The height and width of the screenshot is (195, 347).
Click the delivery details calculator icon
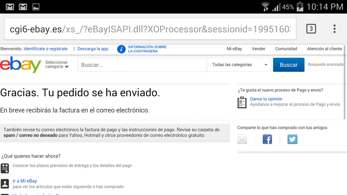5,168
